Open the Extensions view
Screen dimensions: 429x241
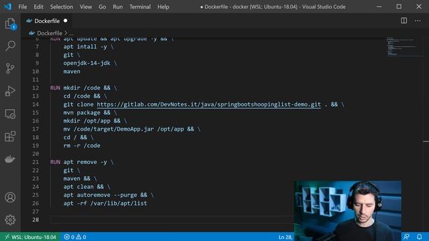click(x=10, y=137)
